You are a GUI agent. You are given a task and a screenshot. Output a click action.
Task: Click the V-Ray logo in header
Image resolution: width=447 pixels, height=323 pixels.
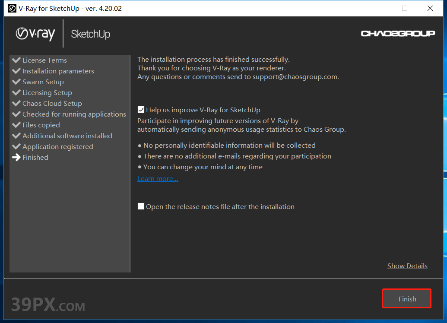pyautogui.click(x=35, y=34)
